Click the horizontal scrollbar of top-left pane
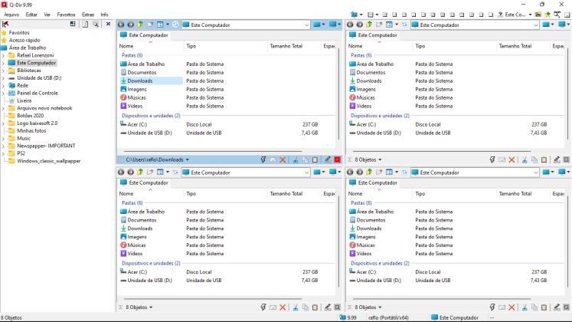 pos(213,151)
